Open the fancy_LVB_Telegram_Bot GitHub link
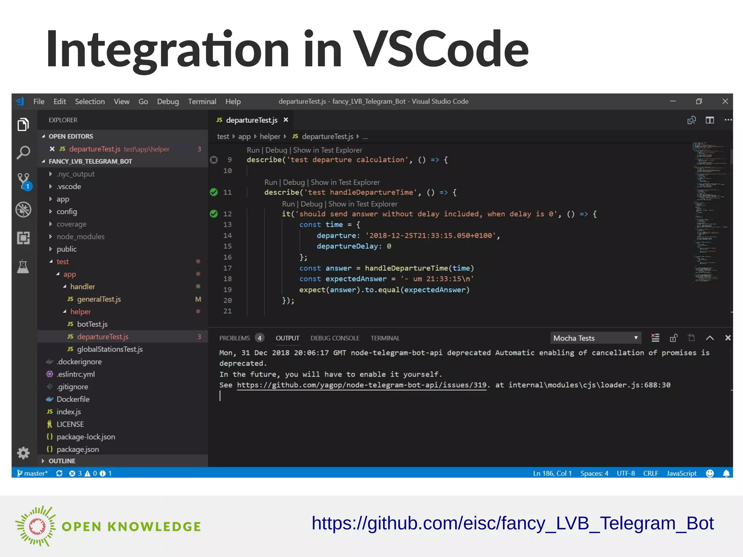The image size is (743, 557). [x=513, y=523]
